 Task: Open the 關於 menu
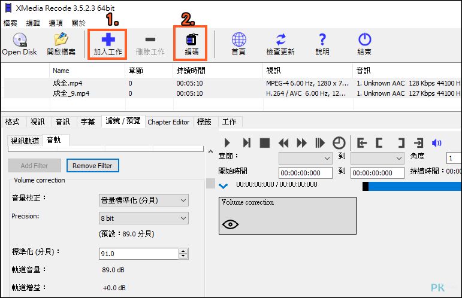[x=78, y=23]
